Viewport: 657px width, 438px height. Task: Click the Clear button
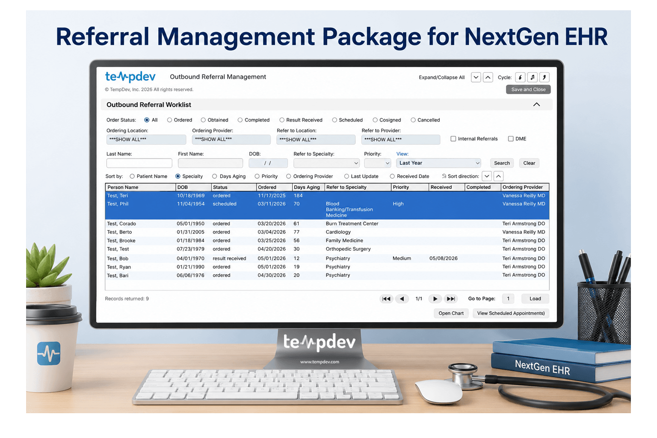(529, 163)
